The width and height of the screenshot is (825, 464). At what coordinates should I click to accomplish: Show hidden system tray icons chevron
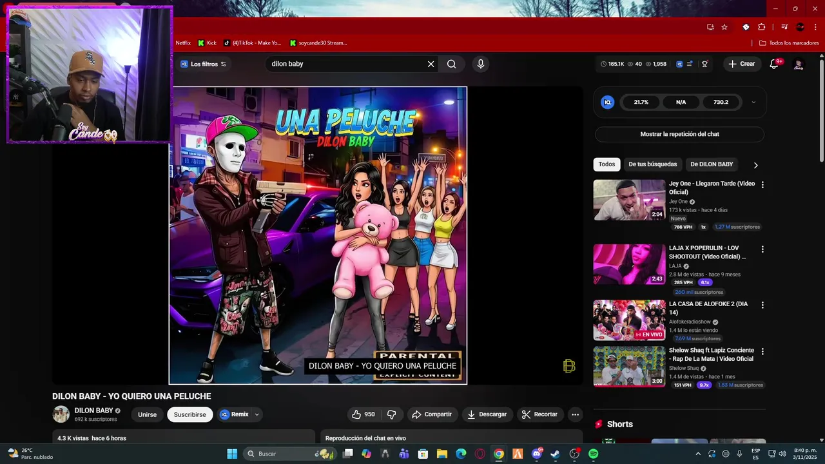(698, 454)
